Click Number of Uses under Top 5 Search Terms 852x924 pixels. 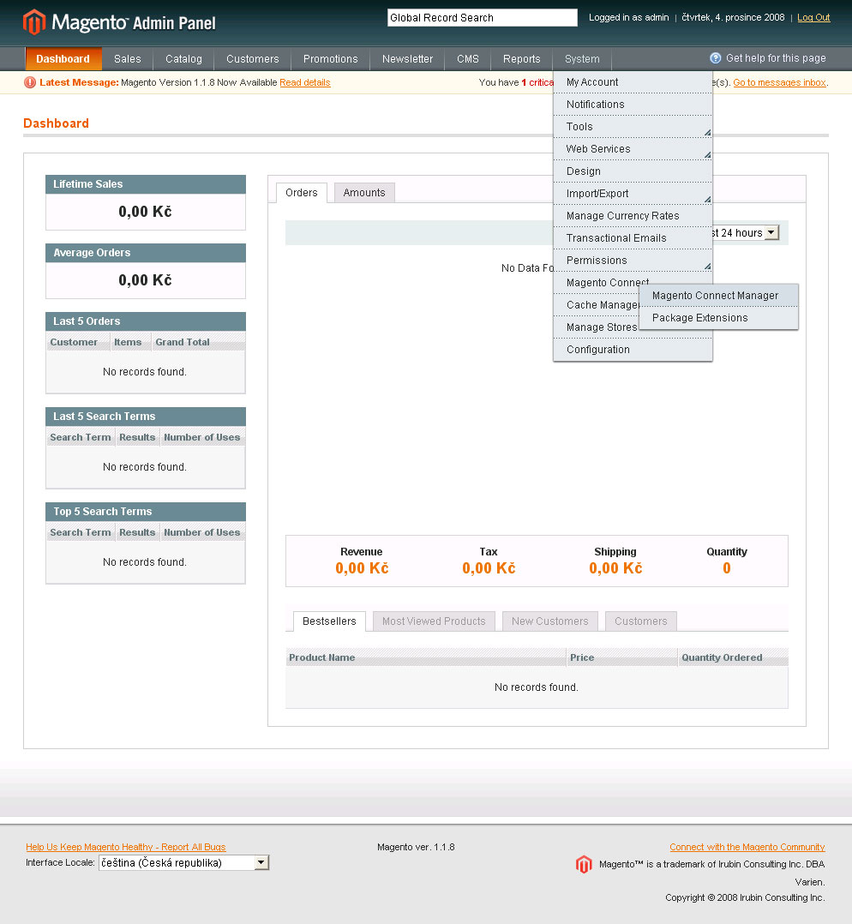202,532
